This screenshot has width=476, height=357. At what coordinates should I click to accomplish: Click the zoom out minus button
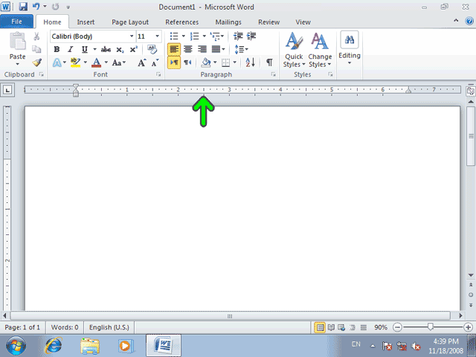(x=397, y=327)
